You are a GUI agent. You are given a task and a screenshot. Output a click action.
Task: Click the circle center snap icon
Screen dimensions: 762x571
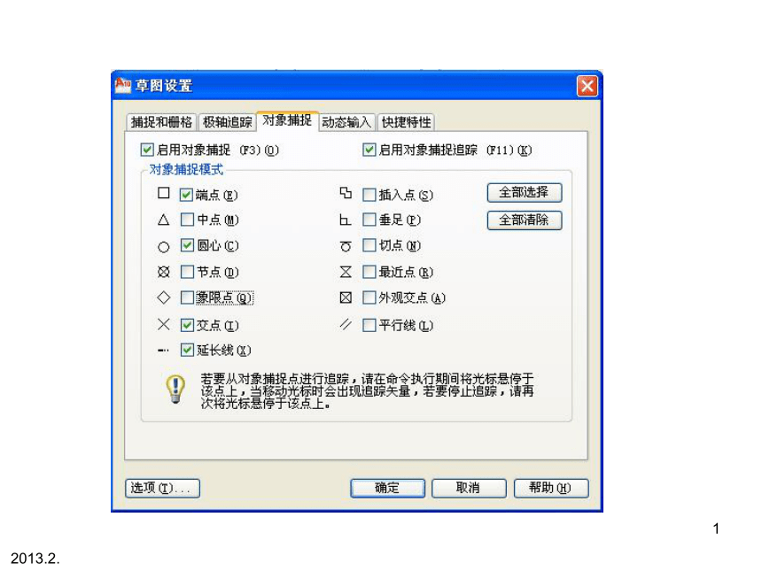164,247
